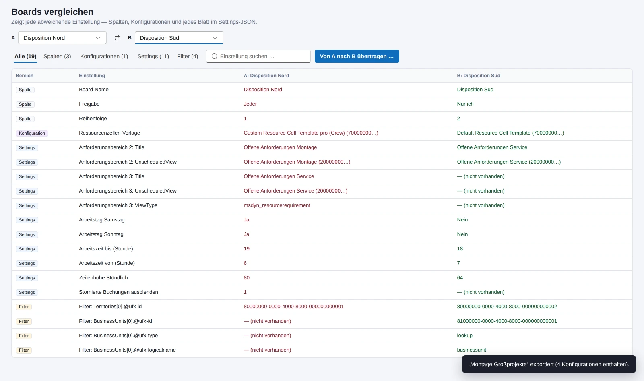Switch to the Spalten (3) tab

57,56
